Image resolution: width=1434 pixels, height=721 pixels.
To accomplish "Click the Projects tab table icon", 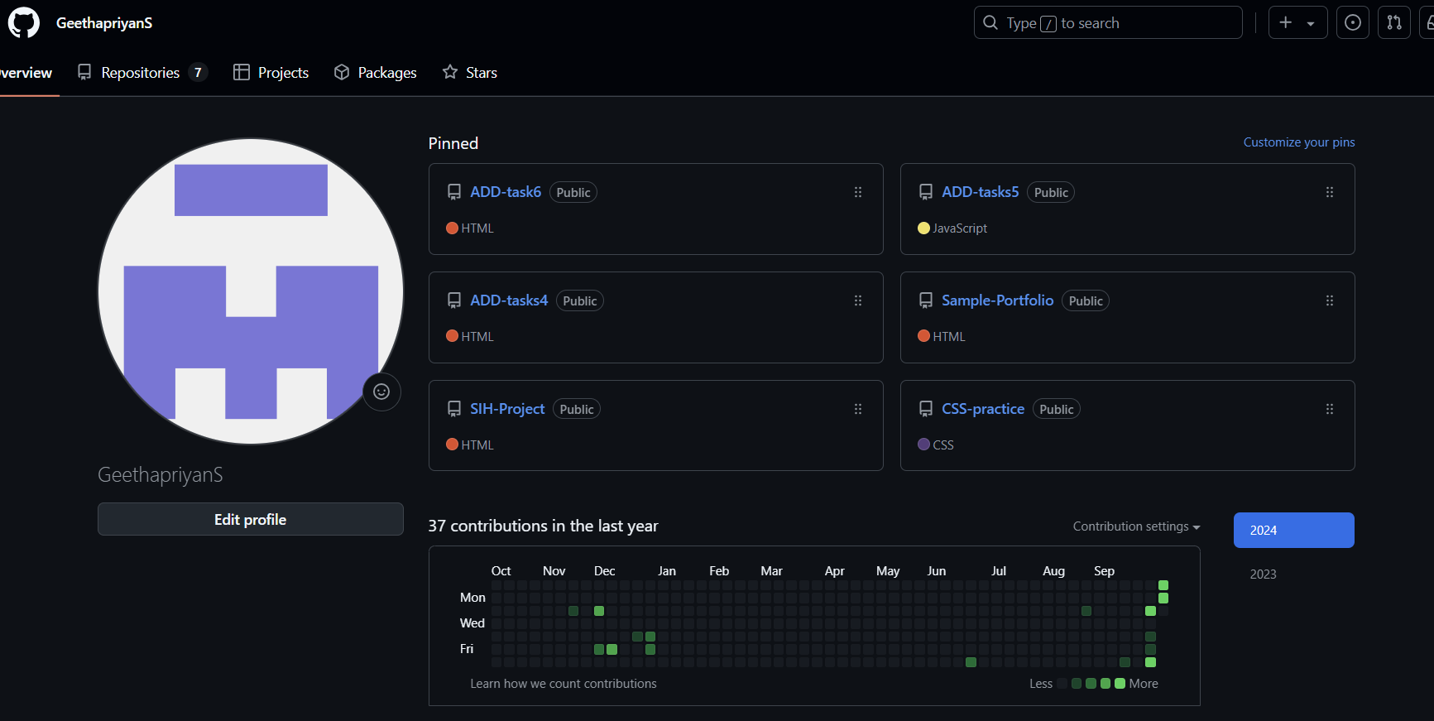I will point(242,72).
